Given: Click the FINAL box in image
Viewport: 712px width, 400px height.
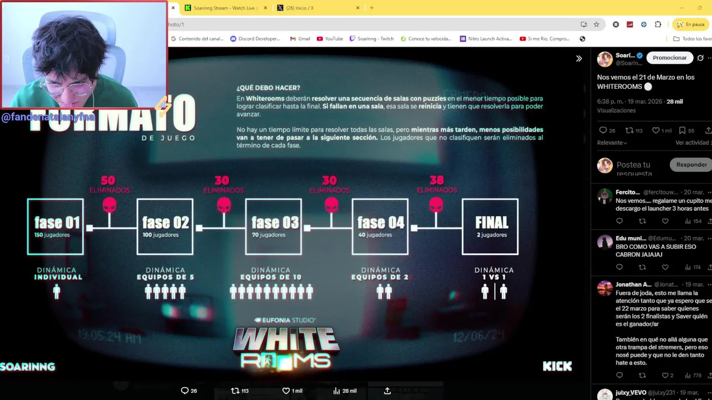Looking at the screenshot, I should tap(491, 227).
